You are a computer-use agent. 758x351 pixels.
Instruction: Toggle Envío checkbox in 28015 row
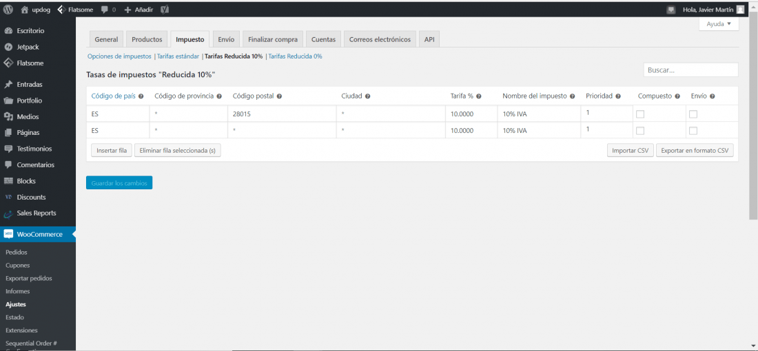pyautogui.click(x=693, y=114)
